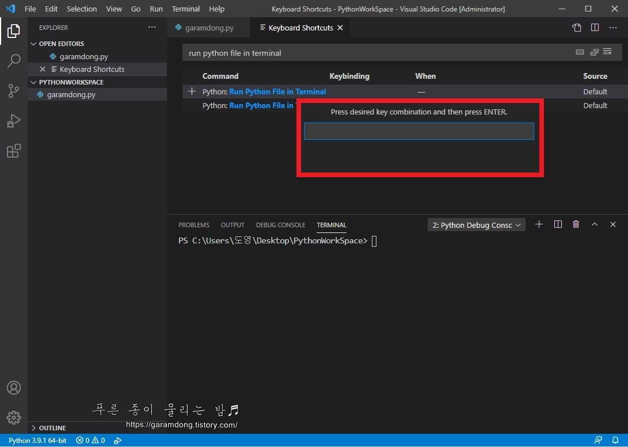Click the Python 3.9.1 64-bit interpreter selector
Image resolution: width=628 pixels, height=447 pixels.
[37, 441]
